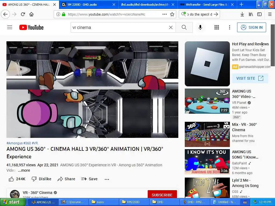Bookmark this page with the star icon

(172, 14)
